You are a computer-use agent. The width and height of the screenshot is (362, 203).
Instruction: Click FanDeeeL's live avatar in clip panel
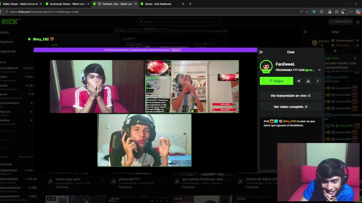coord(266,67)
